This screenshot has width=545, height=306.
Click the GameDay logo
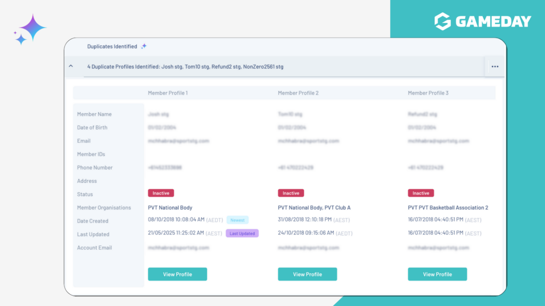click(483, 21)
